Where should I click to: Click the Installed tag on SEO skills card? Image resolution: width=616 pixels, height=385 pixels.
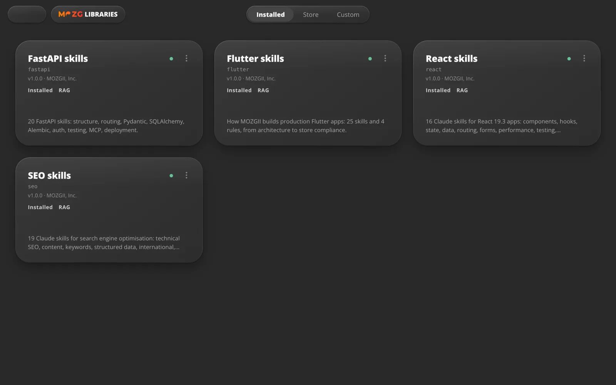tap(40, 207)
